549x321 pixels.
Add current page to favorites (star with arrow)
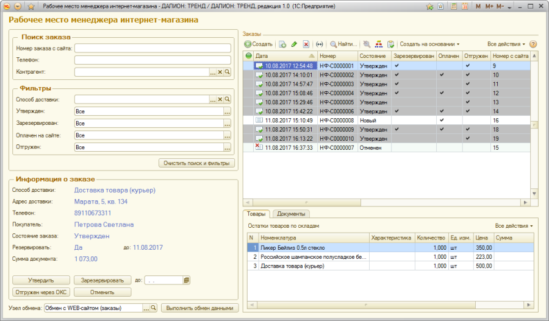[x=429, y=6]
